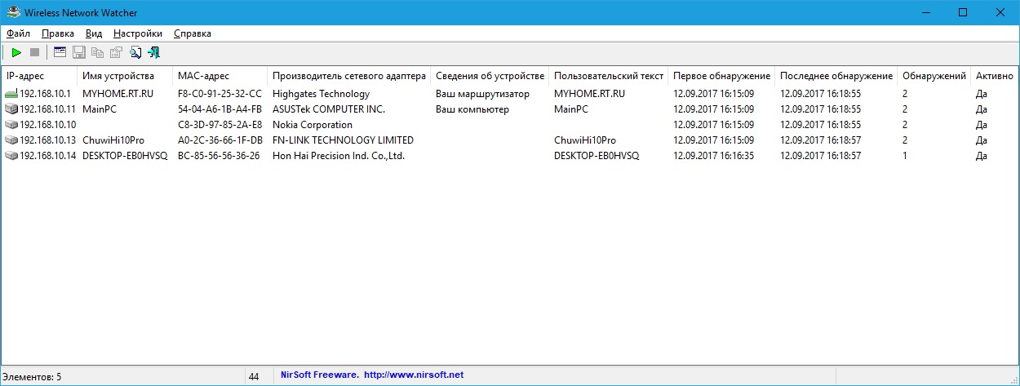Screen dimensions: 1020x386
Task: Open the Advanced Options window icon
Action: coord(60,52)
